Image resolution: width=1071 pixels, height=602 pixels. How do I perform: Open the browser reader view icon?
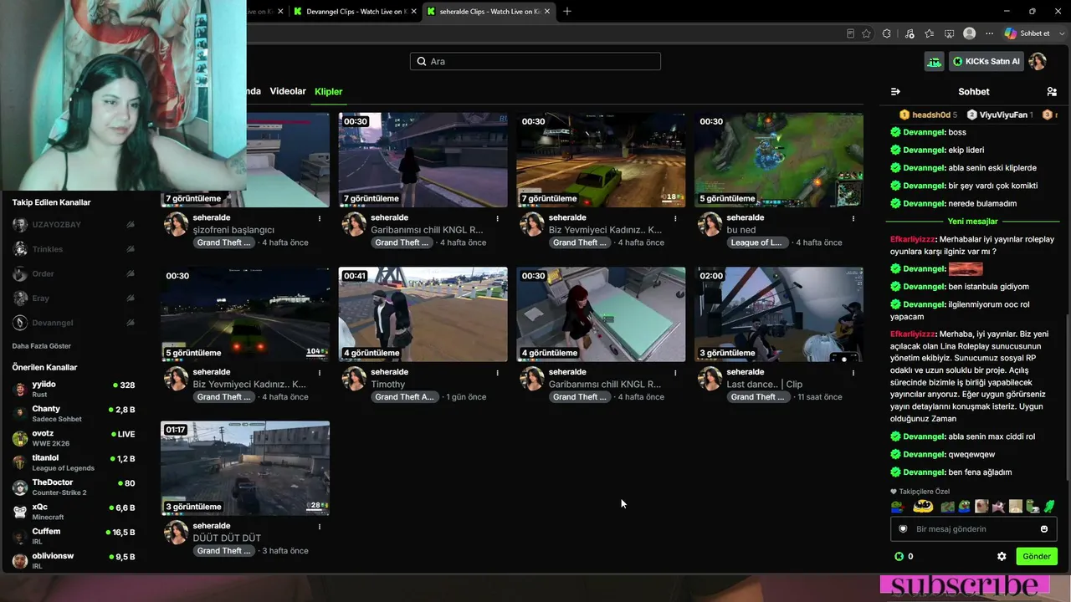[850, 33]
